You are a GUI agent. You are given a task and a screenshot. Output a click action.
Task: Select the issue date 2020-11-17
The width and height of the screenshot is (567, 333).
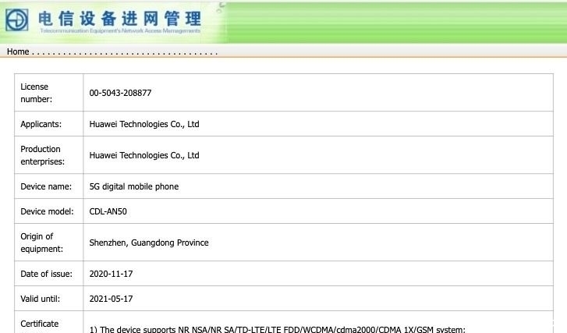point(111,274)
